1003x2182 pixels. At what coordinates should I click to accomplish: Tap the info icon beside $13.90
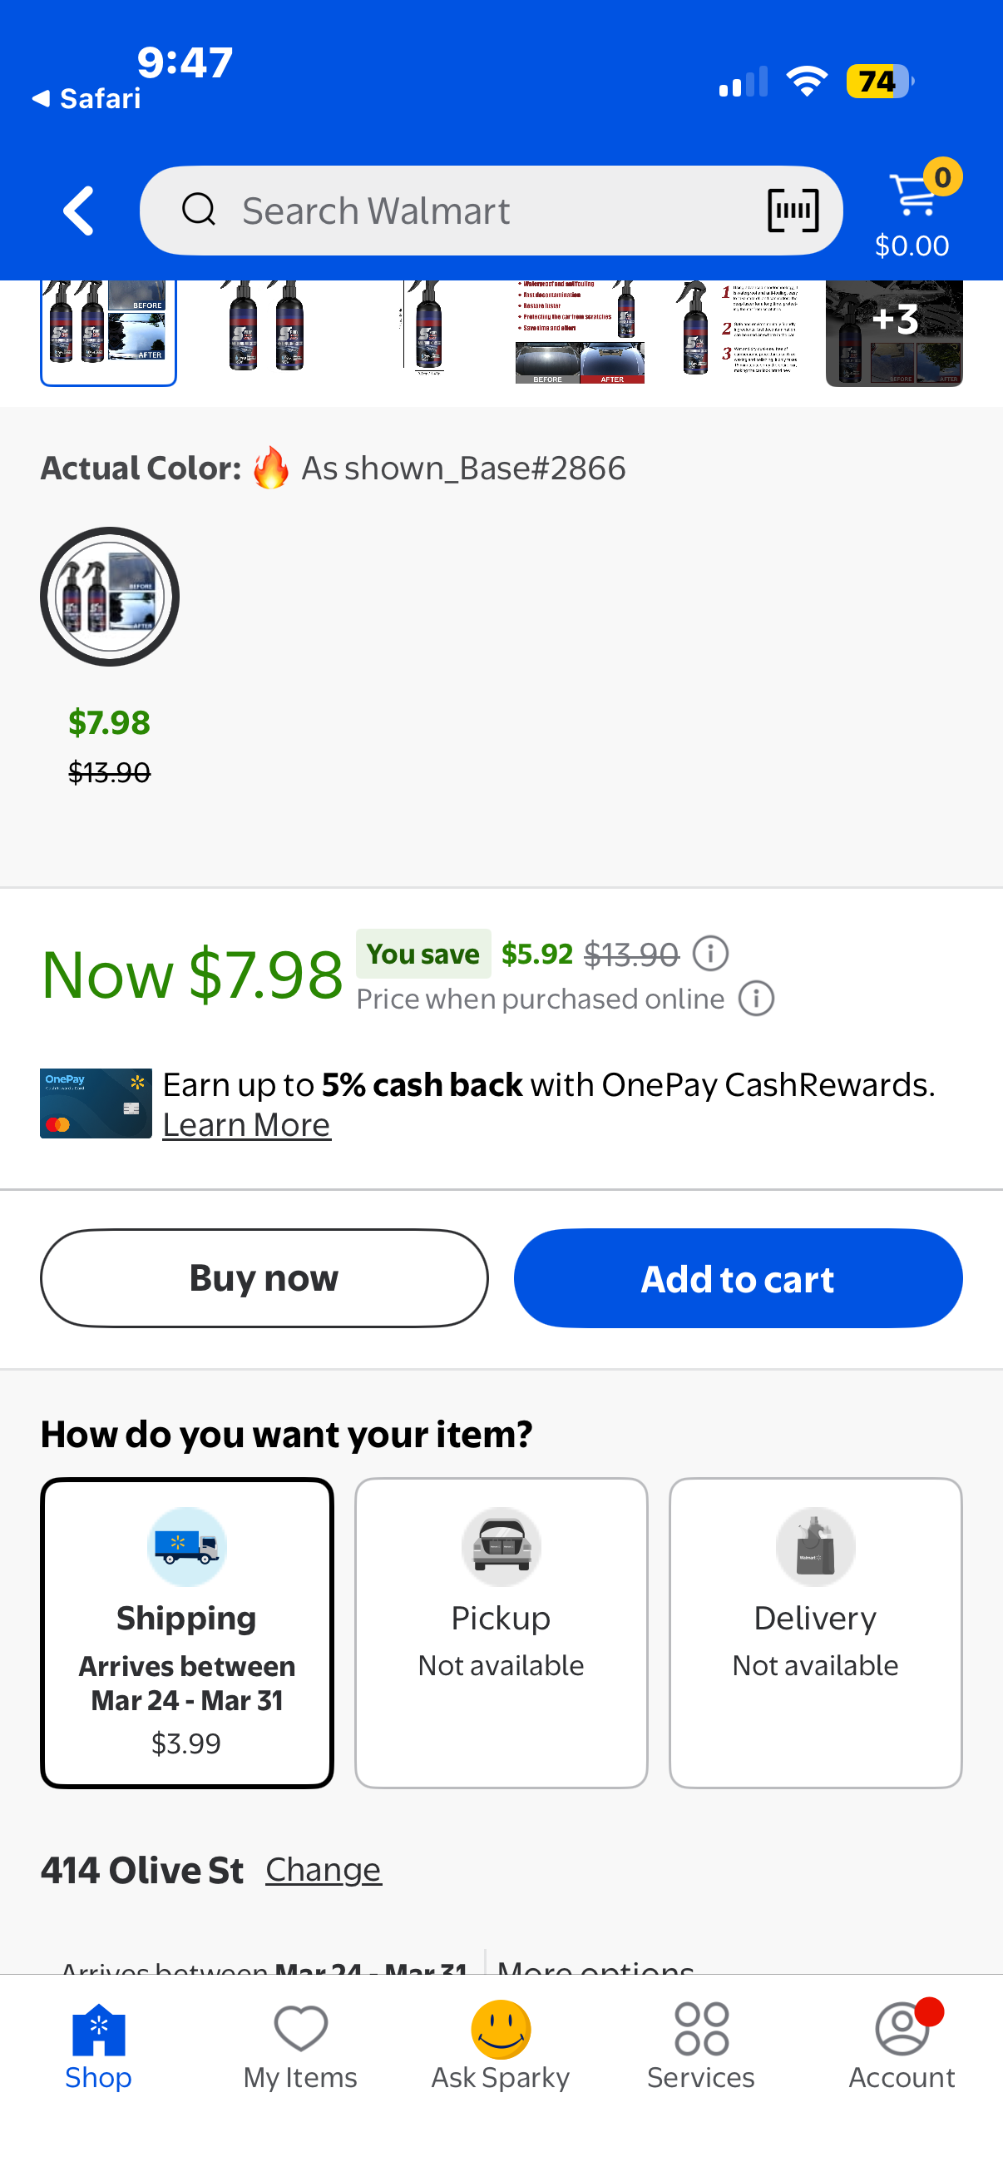tap(710, 954)
